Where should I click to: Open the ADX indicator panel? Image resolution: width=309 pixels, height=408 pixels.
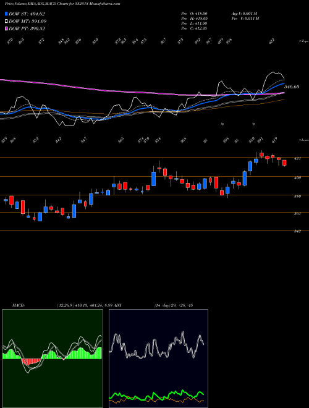tap(158, 359)
